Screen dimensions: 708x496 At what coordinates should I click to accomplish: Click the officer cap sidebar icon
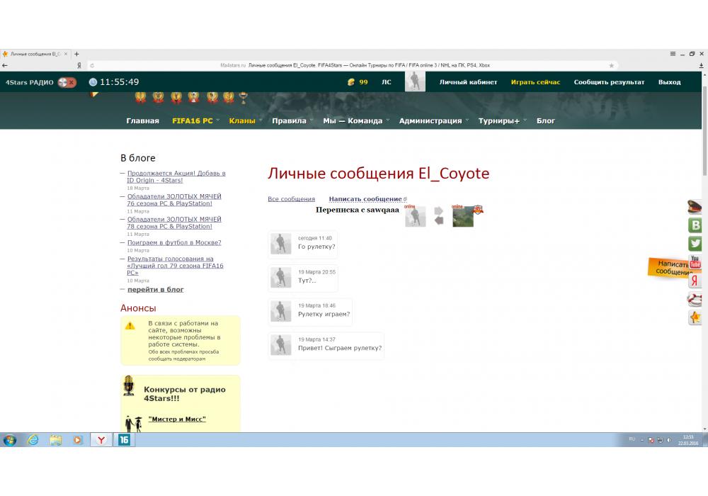coord(695,208)
